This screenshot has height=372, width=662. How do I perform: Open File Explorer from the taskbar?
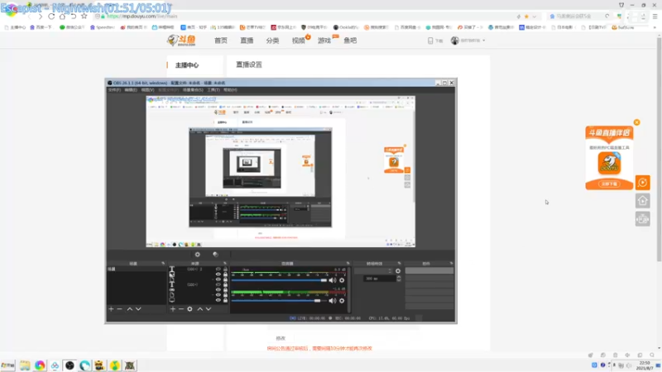(25, 365)
